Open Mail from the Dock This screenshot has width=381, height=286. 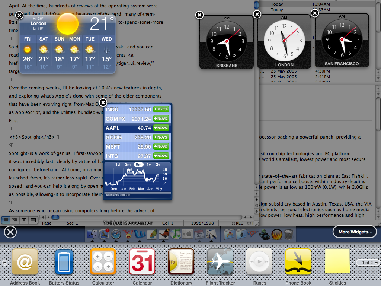pos(104,234)
